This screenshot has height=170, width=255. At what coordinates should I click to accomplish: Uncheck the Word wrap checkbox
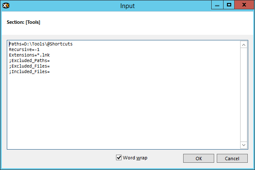coord(119,158)
